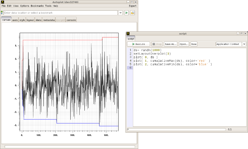Click the Stop script button
Viewport: 248px width, 149px height.
click(157, 44)
